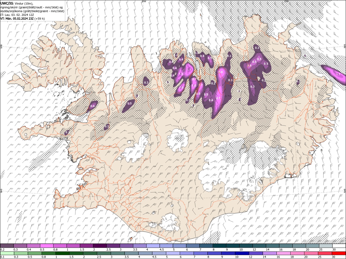Pick the darkest purple swatch labelled 2 in the upper legend
The width and height of the screenshot is (346, 259).
coord(100,246)
